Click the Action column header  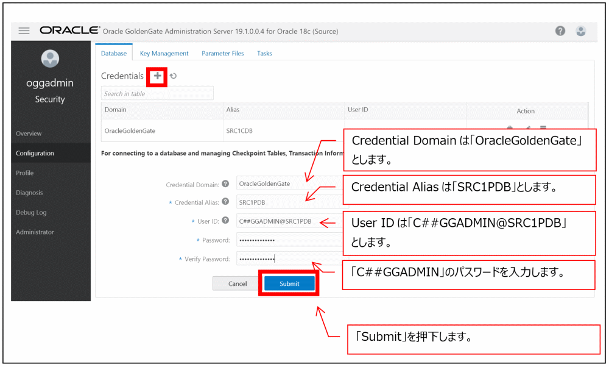coord(526,111)
